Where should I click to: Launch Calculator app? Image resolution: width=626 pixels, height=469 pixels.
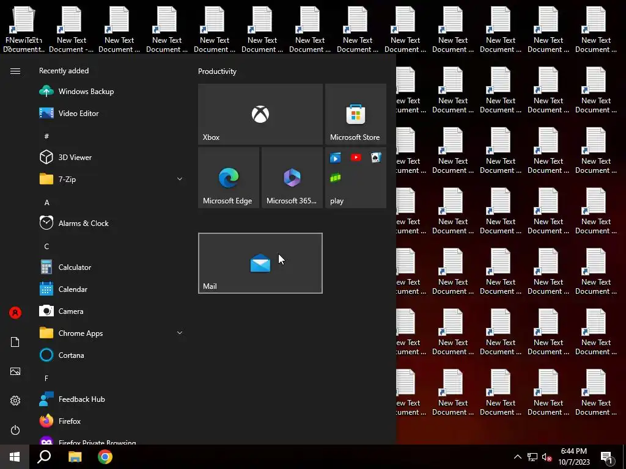tap(111, 267)
